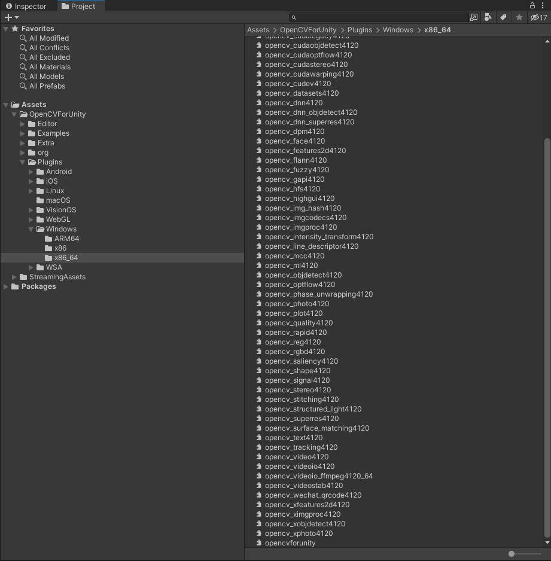Expand the Android plugins folder
Image resolution: width=551 pixels, height=561 pixels.
click(x=31, y=172)
